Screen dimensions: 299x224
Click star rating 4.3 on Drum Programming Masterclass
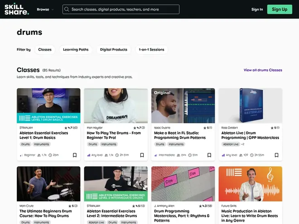coord(206,206)
